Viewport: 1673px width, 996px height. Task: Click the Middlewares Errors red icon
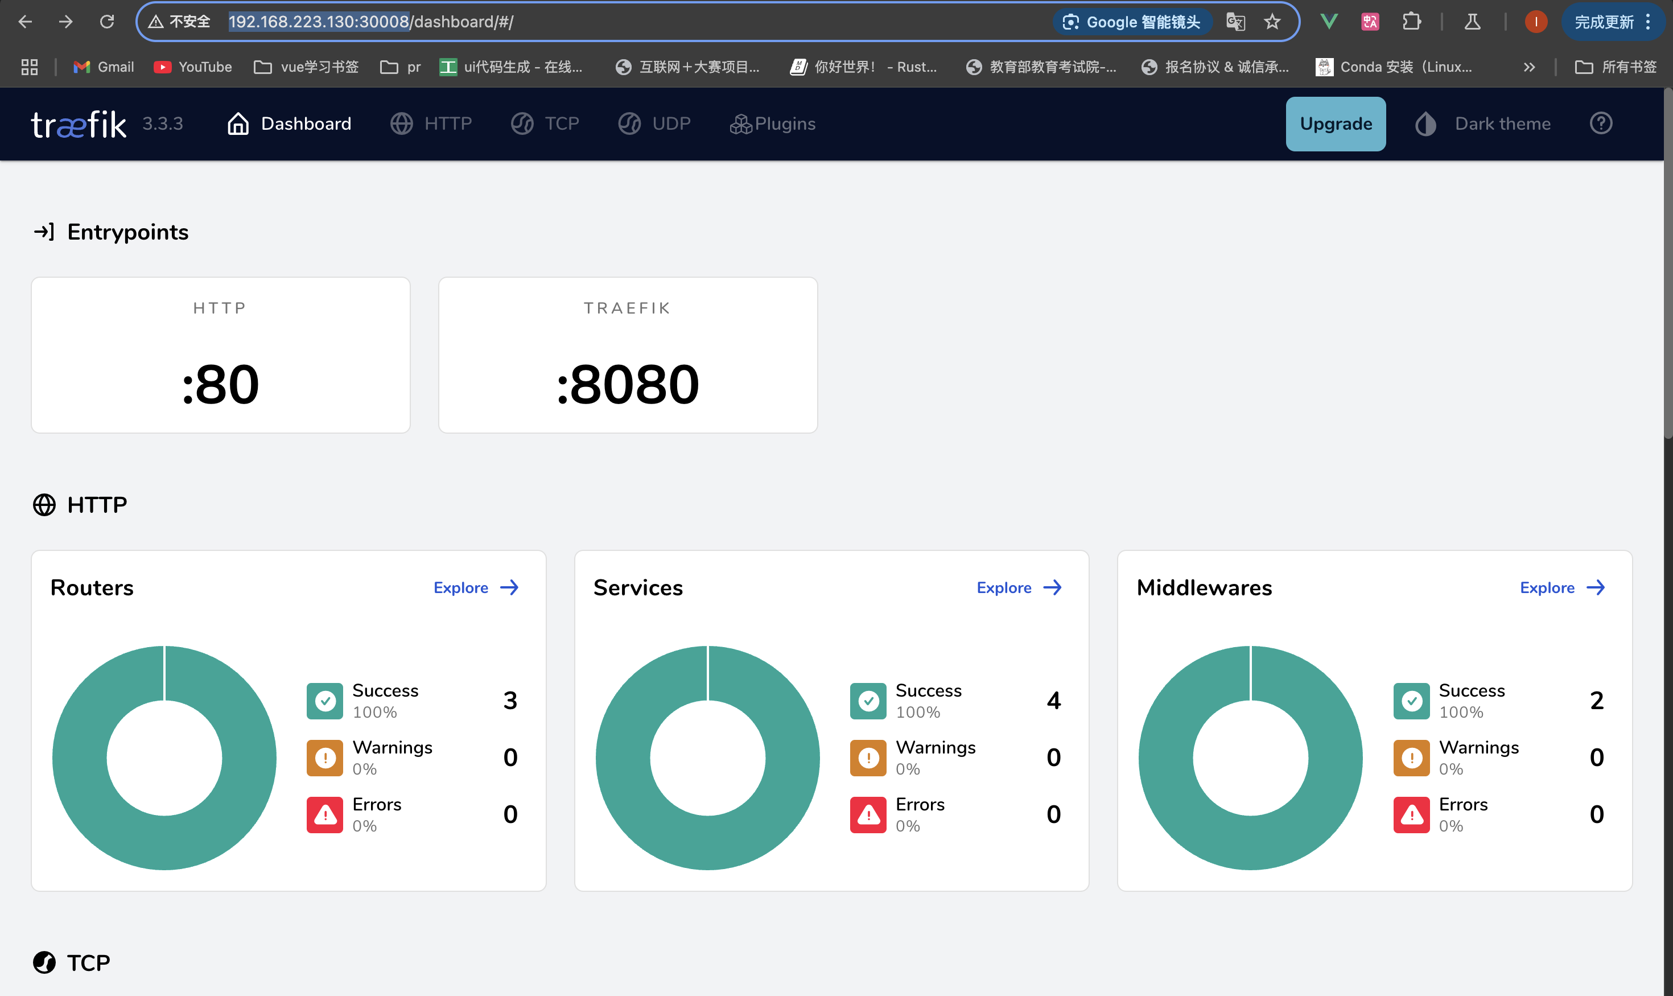click(1411, 815)
